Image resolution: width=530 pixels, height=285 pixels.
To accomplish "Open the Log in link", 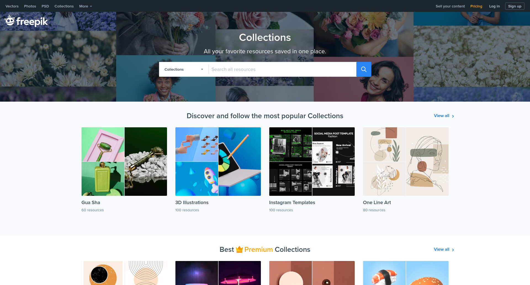I will 494,6.
